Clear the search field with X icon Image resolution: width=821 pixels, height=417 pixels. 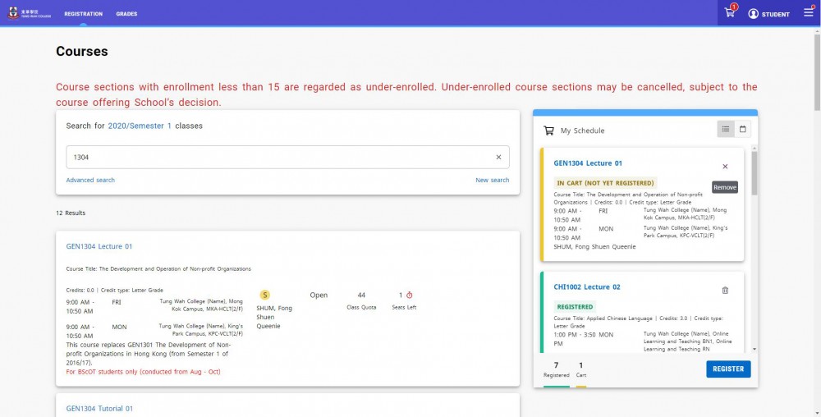(498, 157)
